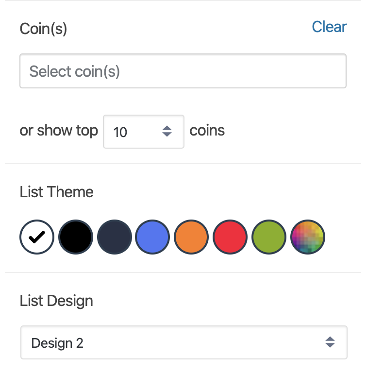This screenshot has width=367, height=374.
Task: Select the red list theme swatch
Action: [230, 237]
